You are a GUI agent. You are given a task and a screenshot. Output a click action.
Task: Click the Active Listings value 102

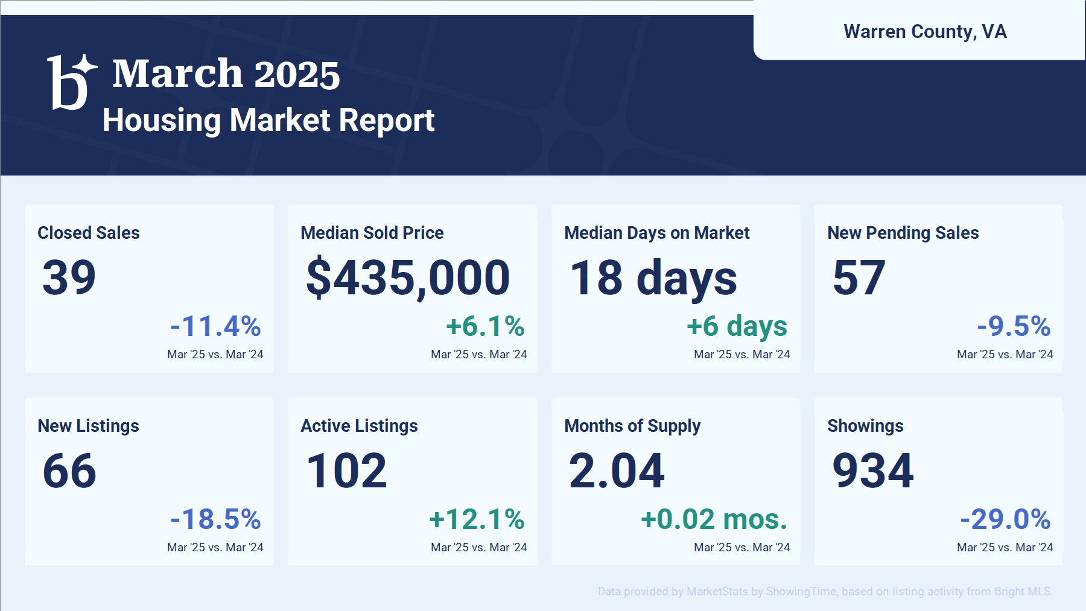(346, 470)
